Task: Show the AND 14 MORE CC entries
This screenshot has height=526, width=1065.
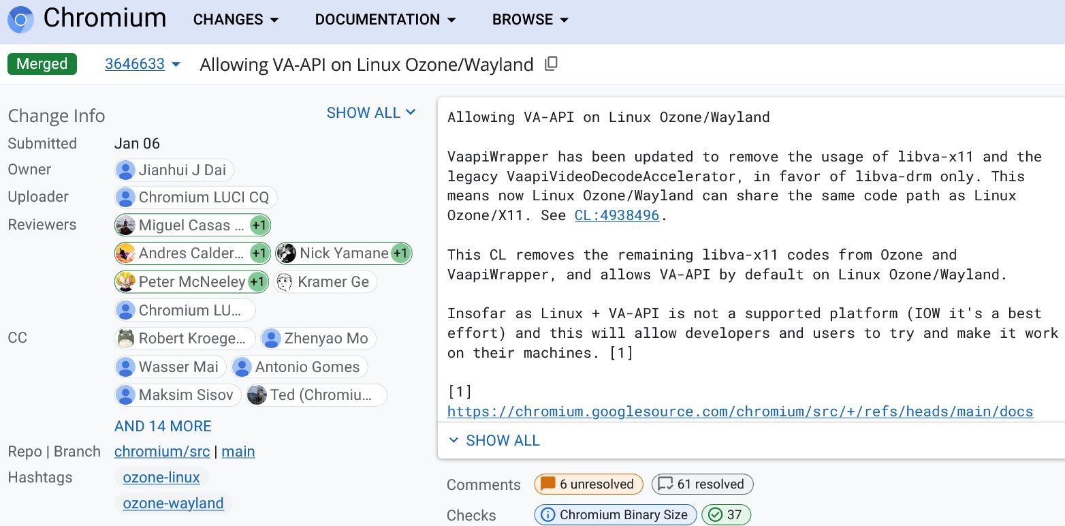Action: click(163, 426)
